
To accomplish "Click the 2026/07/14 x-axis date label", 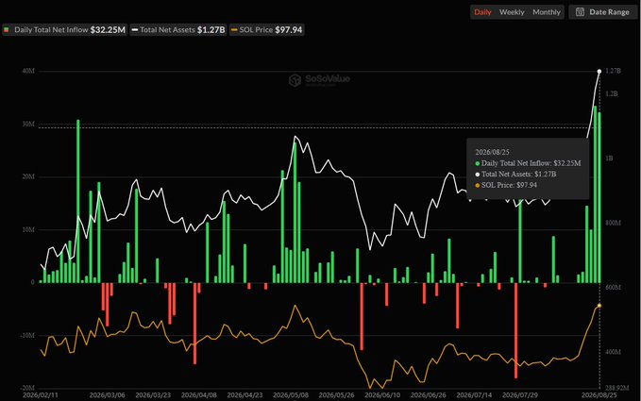I will (x=474, y=395).
